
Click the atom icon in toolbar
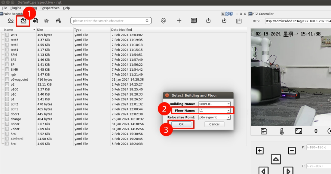click(x=46, y=21)
